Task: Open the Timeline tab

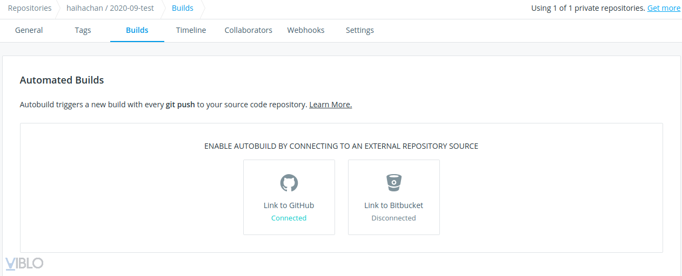Action: coord(191,30)
